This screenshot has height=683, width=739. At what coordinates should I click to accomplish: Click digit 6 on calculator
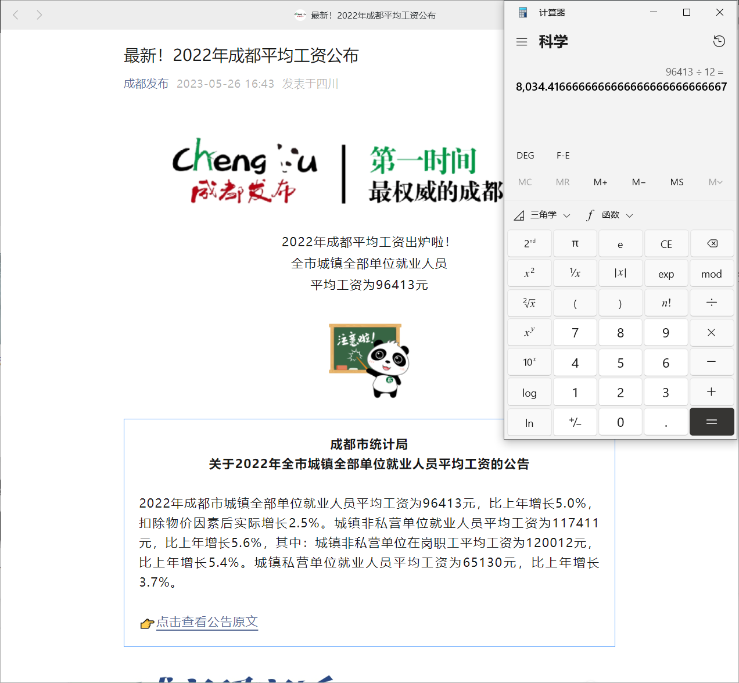666,362
